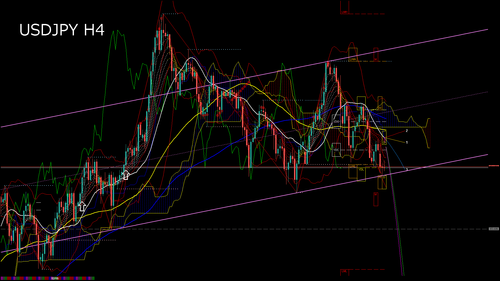Select the number 1 yellow projection label
The image size is (500, 281).
click(x=407, y=142)
